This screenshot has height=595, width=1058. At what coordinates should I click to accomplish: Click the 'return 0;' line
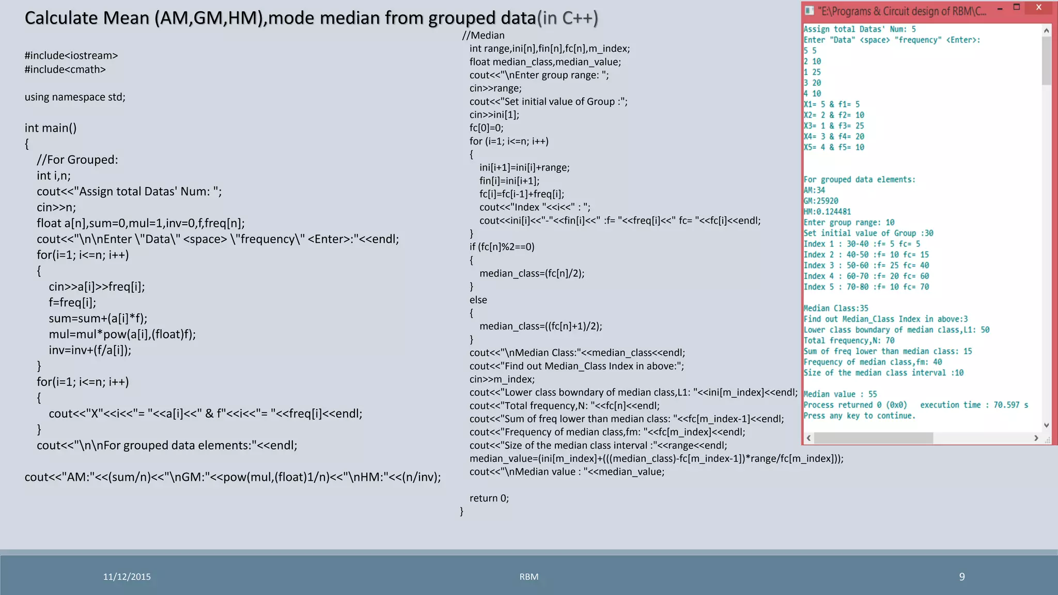489,498
